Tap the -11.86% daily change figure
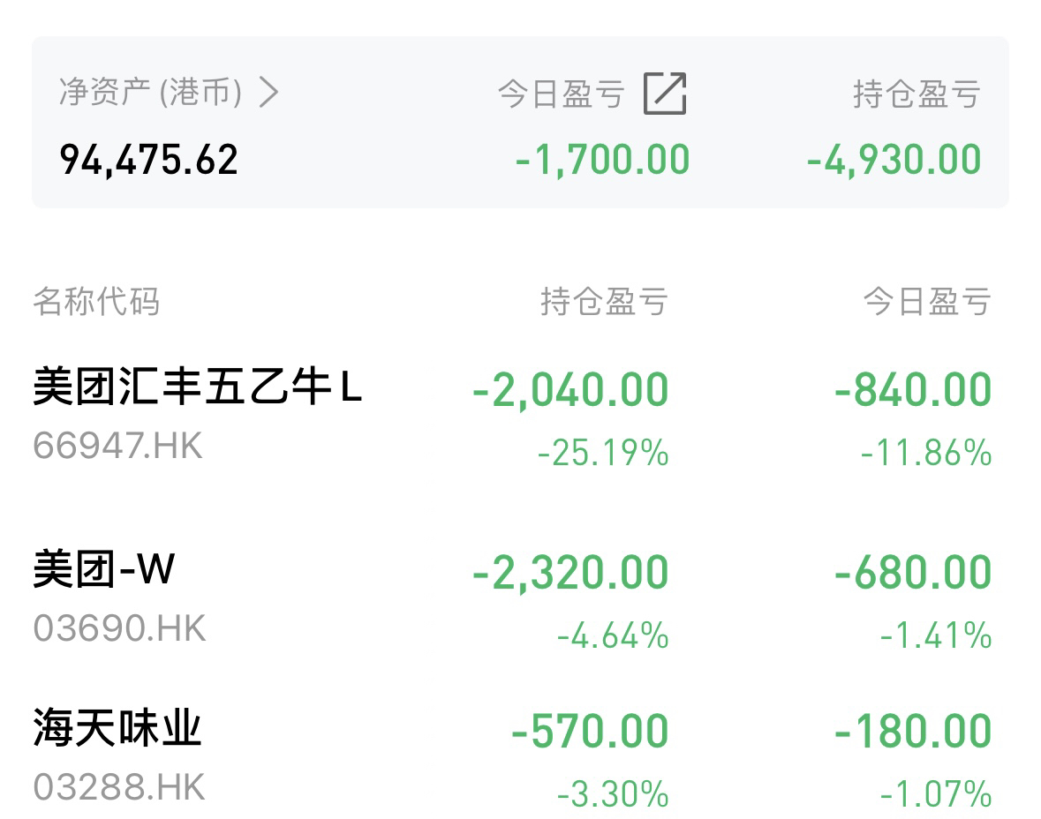1041x819 pixels. pyautogui.click(x=926, y=454)
